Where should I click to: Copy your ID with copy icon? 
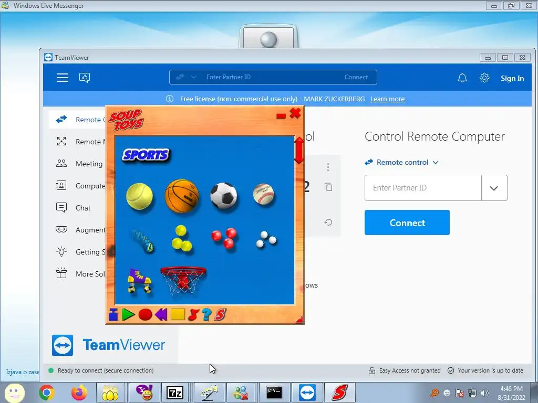coord(328,187)
